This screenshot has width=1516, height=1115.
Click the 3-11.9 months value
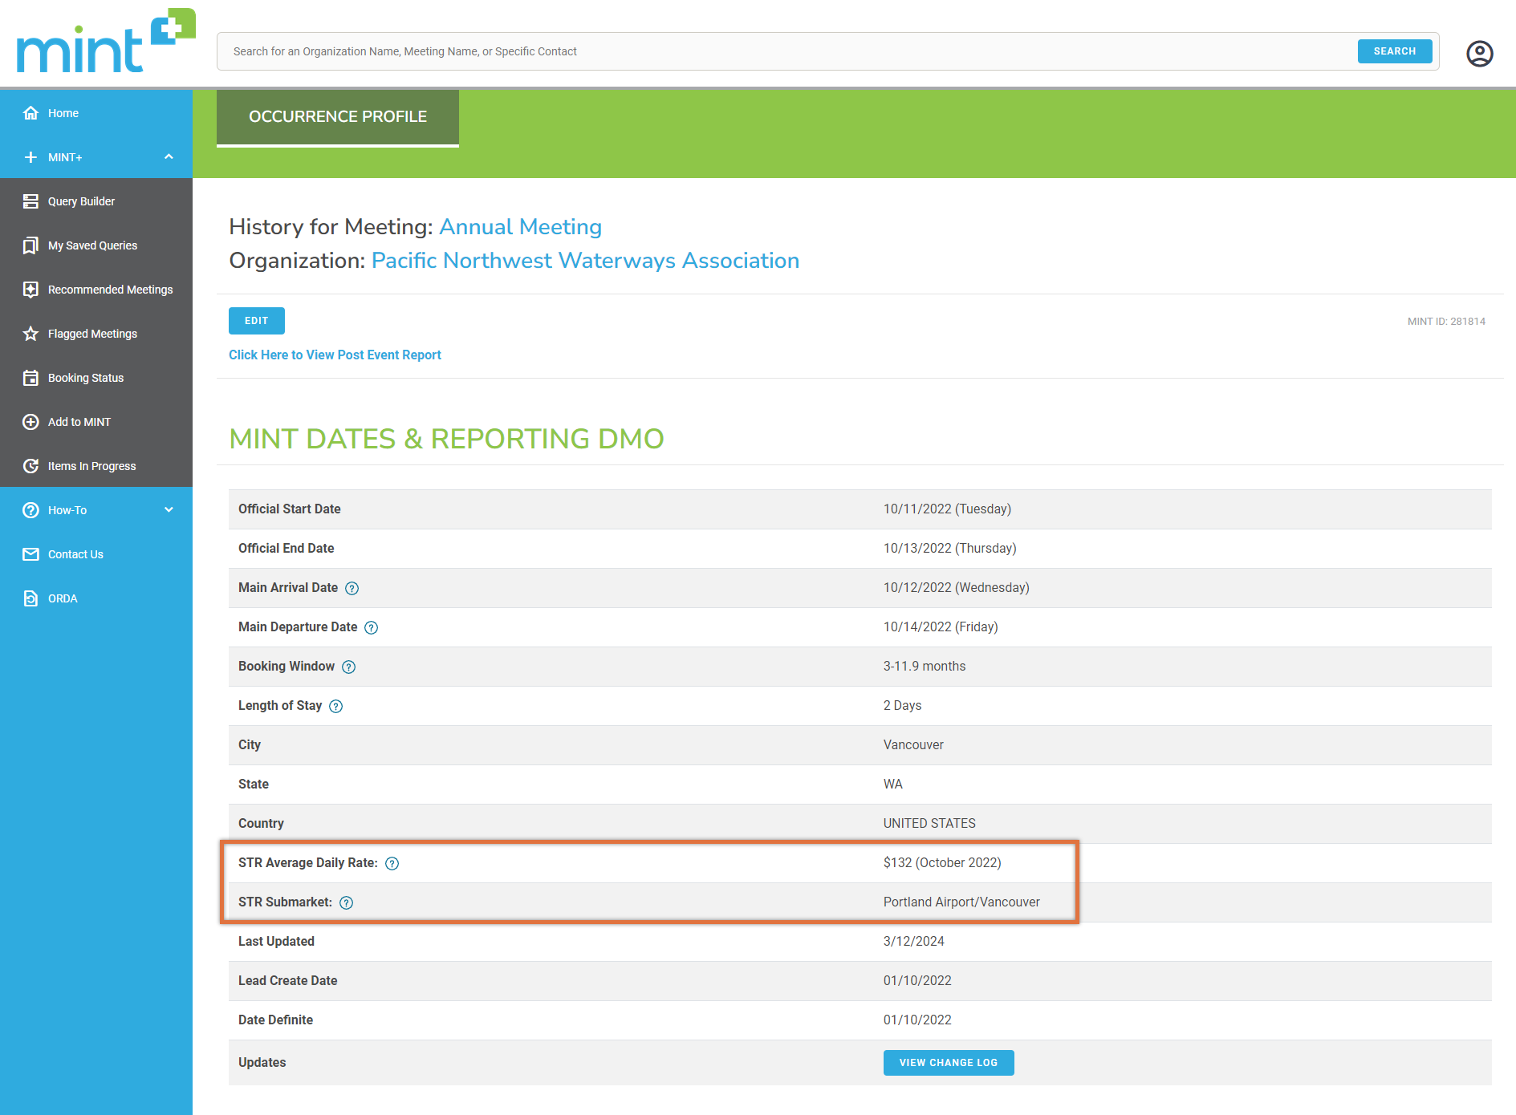click(x=925, y=667)
